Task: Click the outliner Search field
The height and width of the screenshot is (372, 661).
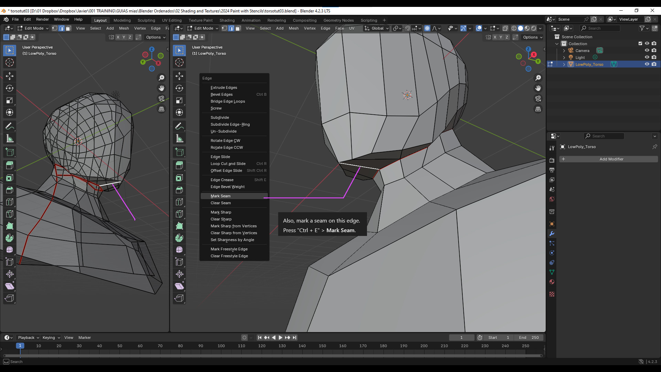Action: [x=600, y=28]
